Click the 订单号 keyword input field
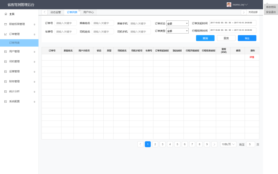278x174 pixels. click(x=66, y=23)
